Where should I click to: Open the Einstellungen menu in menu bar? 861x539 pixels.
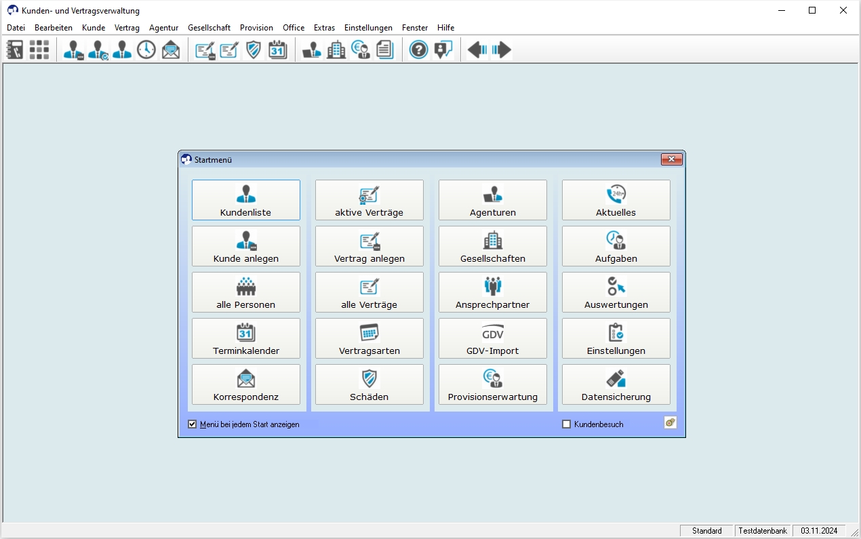(x=368, y=28)
